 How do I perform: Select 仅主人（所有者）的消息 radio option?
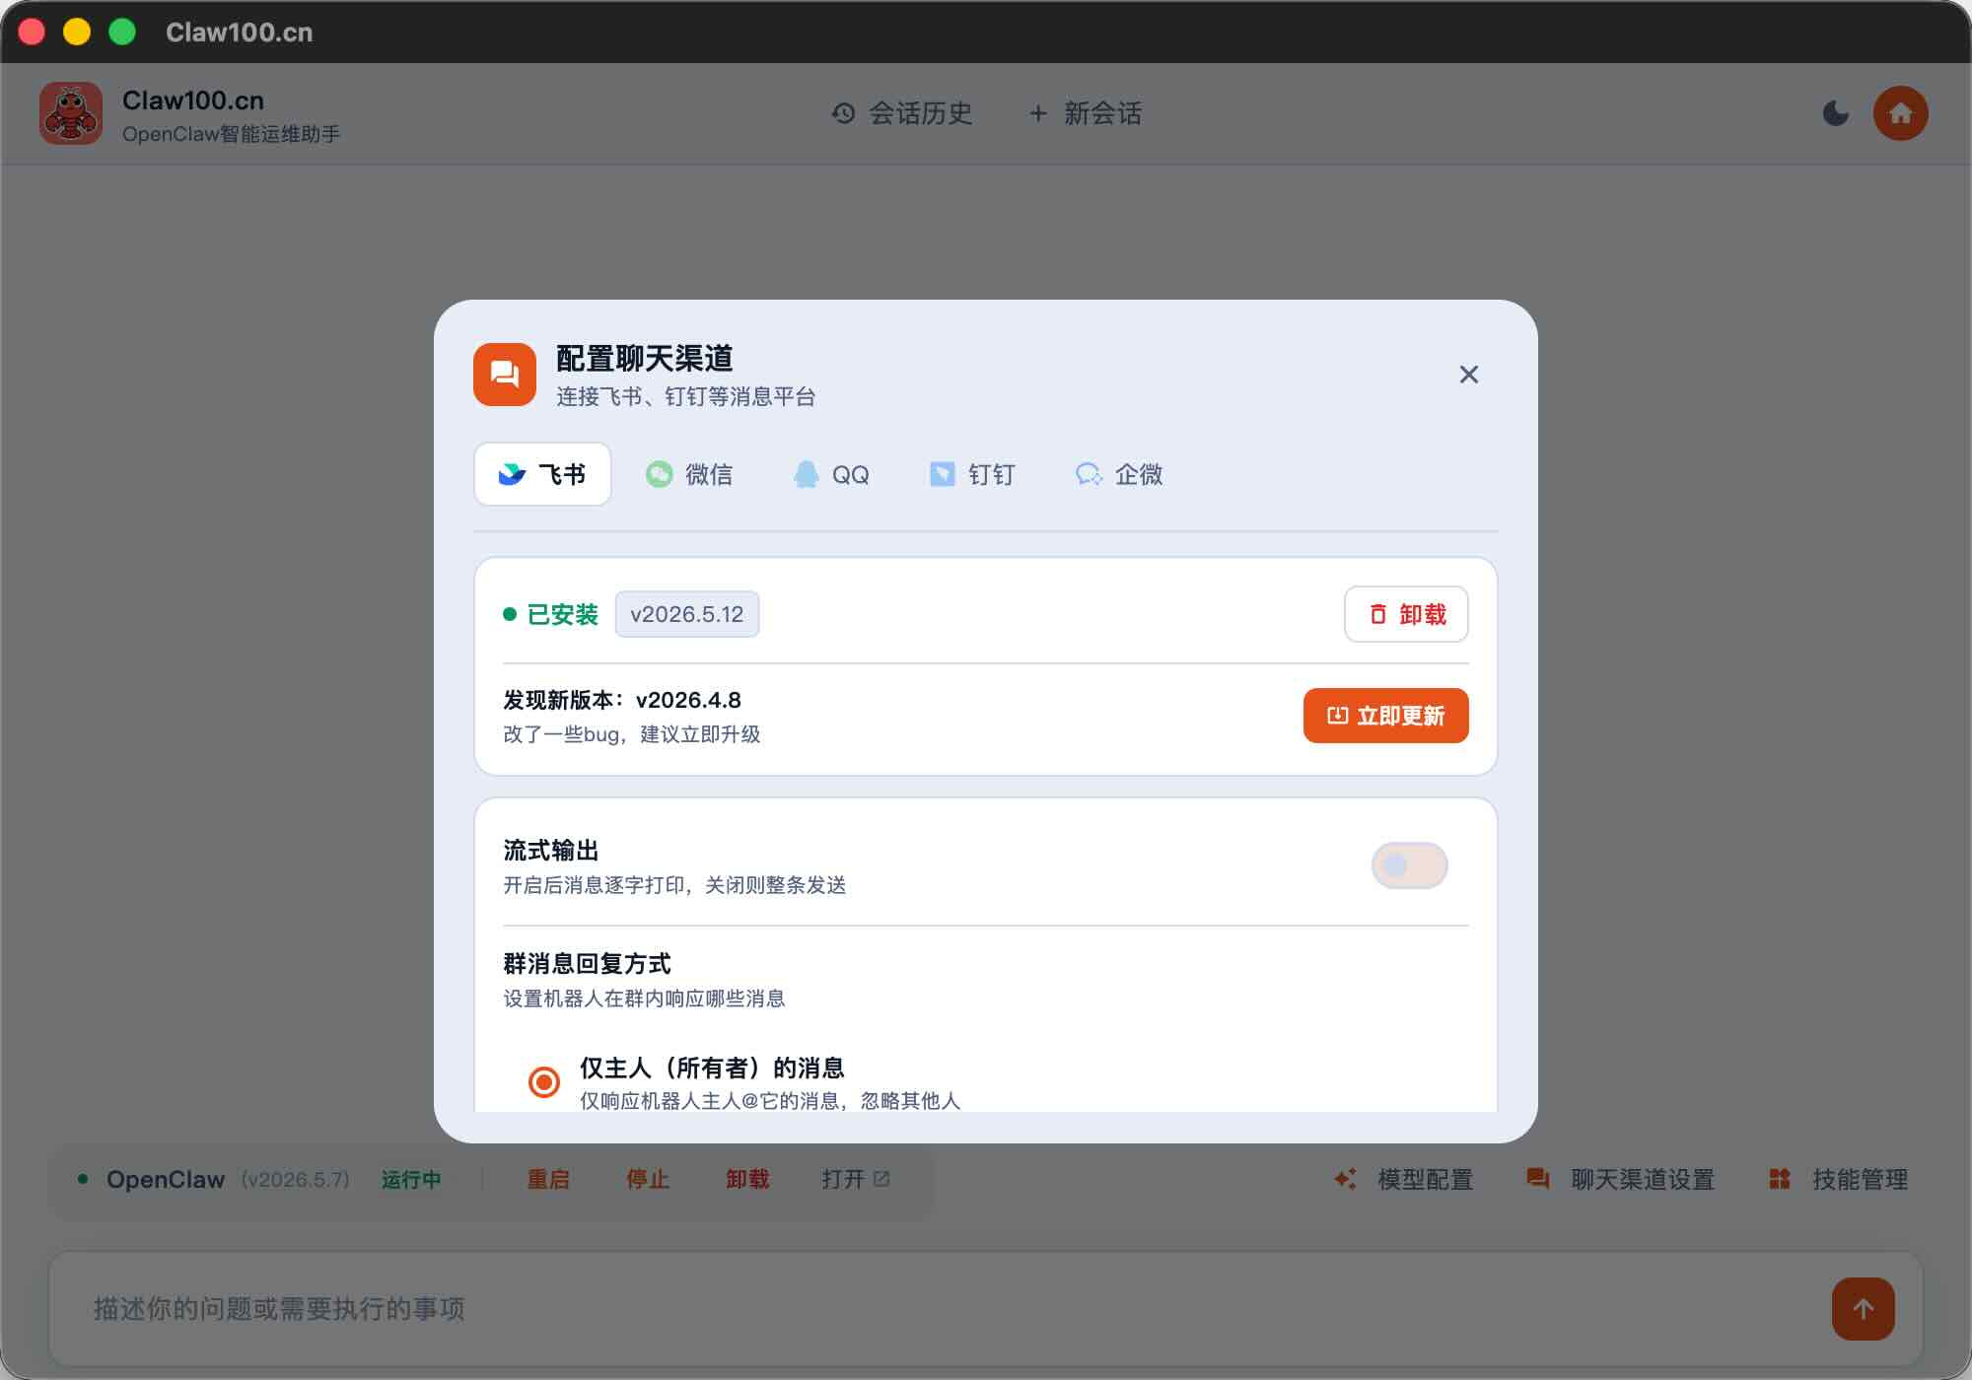544,1081
